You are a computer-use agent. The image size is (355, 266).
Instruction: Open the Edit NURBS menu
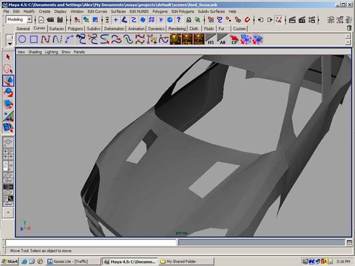[x=139, y=11]
